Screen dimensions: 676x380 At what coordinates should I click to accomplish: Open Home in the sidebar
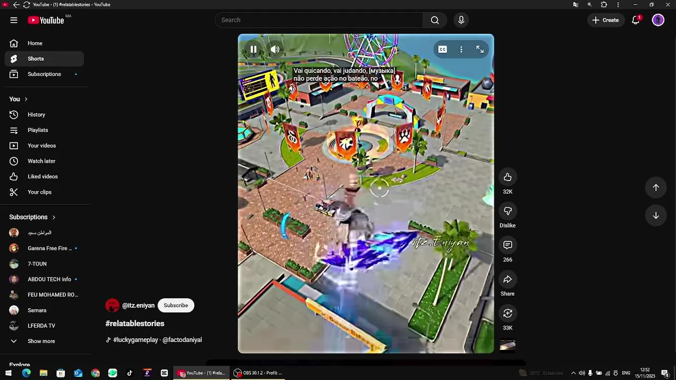(44, 43)
